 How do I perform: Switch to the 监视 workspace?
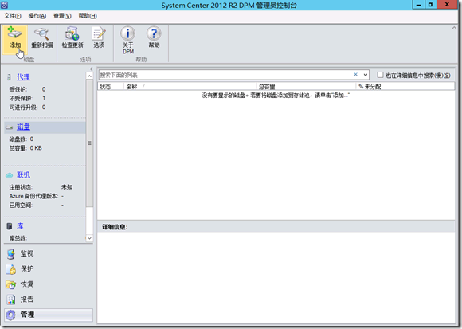point(49,254)
